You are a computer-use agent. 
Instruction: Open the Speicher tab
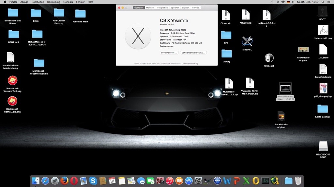click(x=175, y=8)
